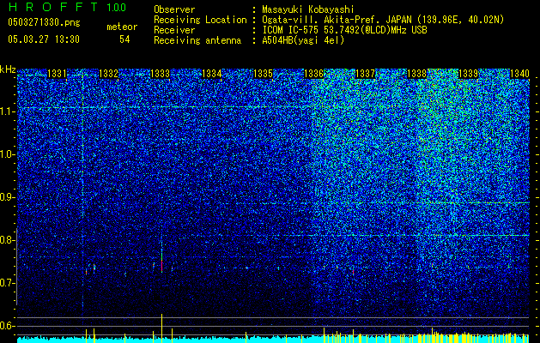Click observer name Masayuki Kobayashi
Image resolution: width=540 pixels, height=343 pixels.
308,9
